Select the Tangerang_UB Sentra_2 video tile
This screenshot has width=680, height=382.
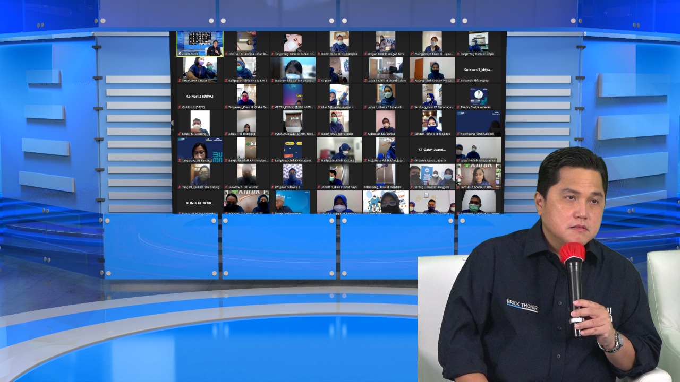(200, 150)
